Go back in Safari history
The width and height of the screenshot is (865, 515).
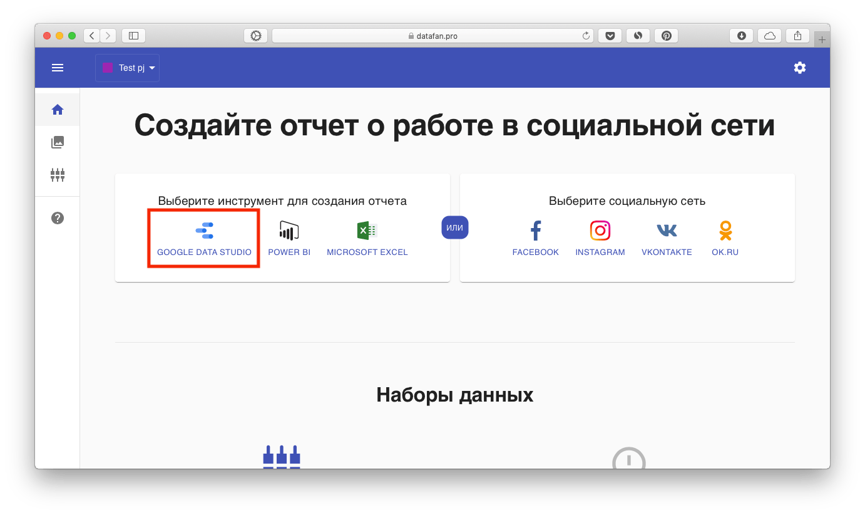click(92, 36)
